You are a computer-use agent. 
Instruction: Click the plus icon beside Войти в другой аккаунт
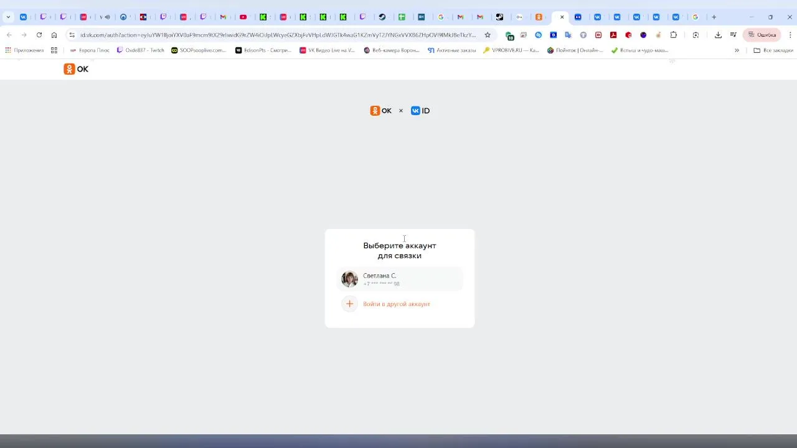pos(349,304)
